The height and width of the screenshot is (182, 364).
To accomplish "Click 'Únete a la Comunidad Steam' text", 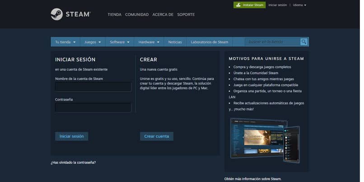I will point(256,73).
